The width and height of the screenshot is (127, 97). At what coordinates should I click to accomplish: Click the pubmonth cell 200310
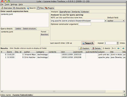[x=79, y=55]
